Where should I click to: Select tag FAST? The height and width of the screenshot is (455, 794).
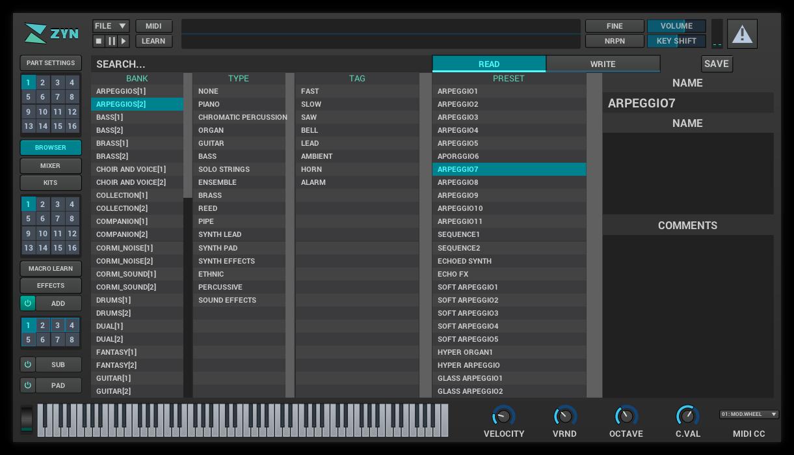point(358,91)
